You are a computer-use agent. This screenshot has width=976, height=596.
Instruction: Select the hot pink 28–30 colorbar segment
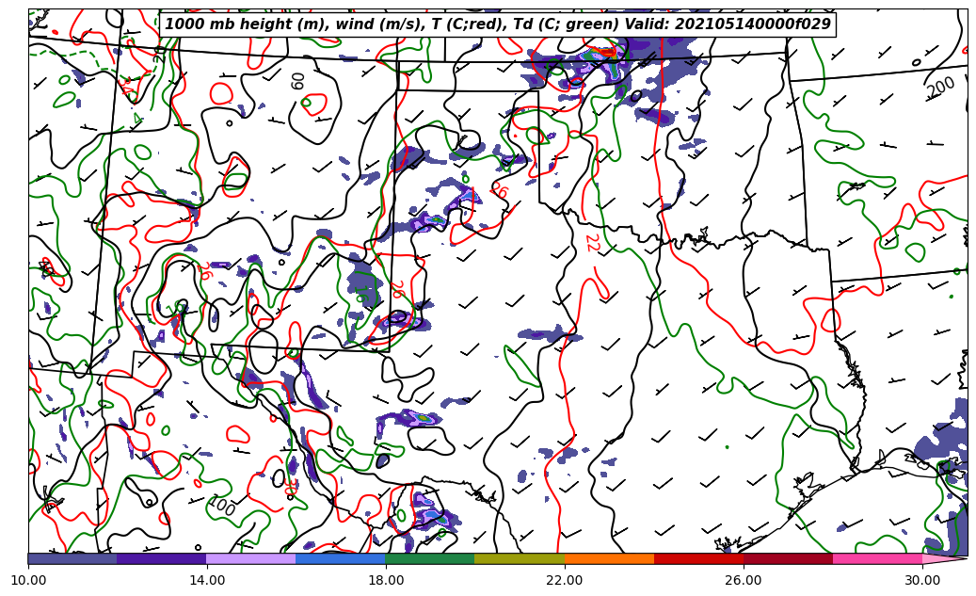(x=878, y=558)
